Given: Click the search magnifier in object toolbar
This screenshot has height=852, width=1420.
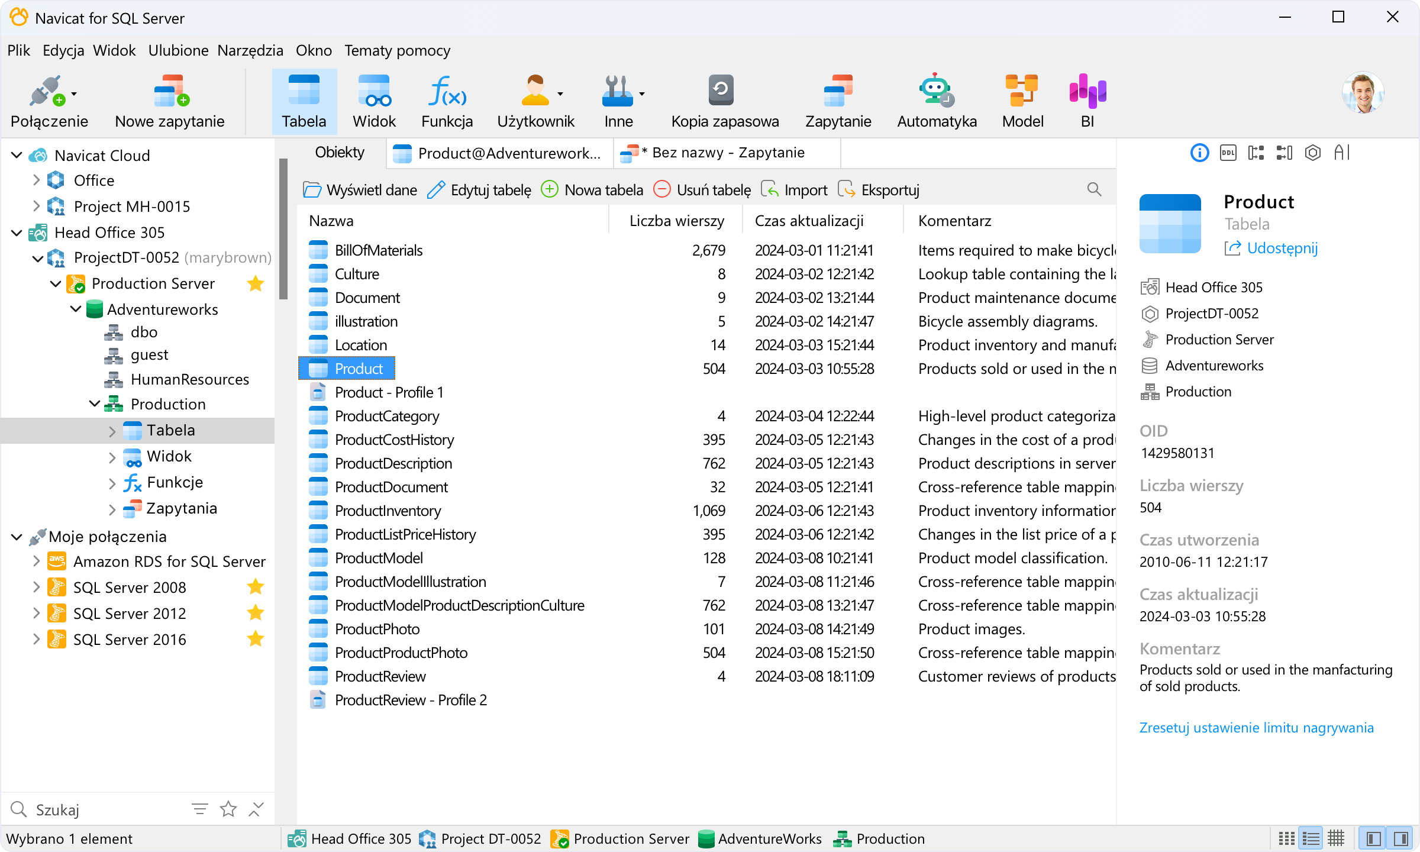Looking at the screenshot, I should pyautogui.click(x=1094, y=190).
